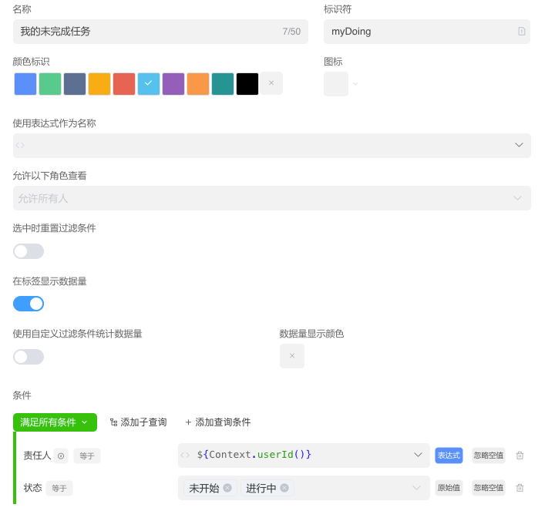Click the settings icon beside 责任人

click(61, 456)
